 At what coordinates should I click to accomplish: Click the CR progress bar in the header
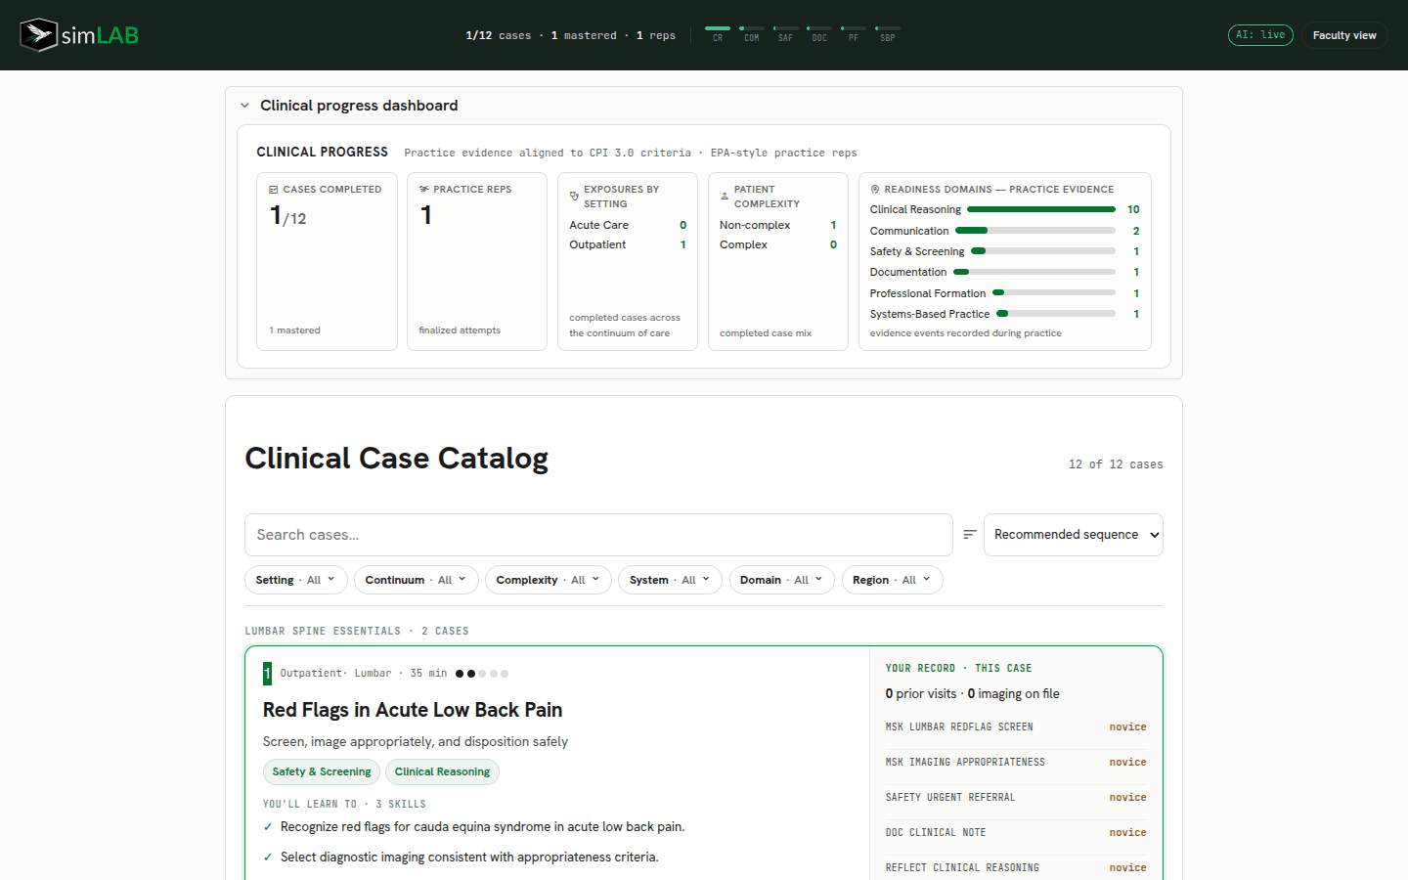tap(718, 29)
